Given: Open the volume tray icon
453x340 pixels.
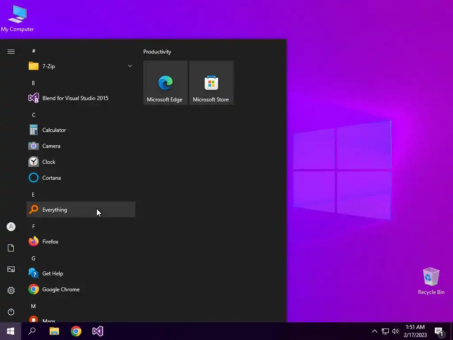Looking at the screenshot, I should 395,331.
